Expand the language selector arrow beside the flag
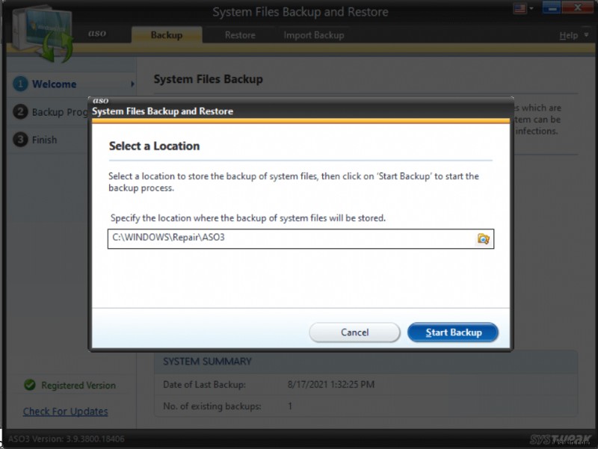This screenshot has width=598, height=449. coord(531,10)
